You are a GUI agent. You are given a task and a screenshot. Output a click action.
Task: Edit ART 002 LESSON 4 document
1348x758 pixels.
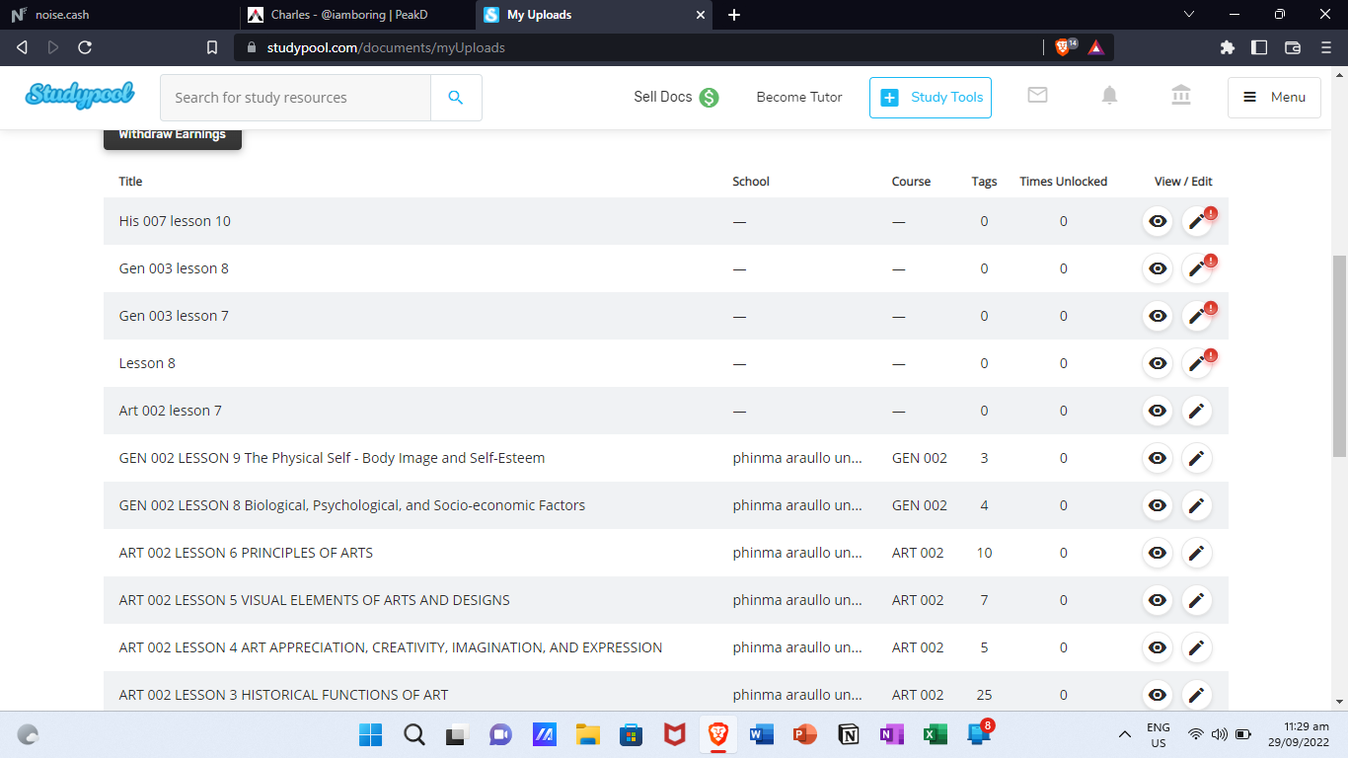[1197, 647]
